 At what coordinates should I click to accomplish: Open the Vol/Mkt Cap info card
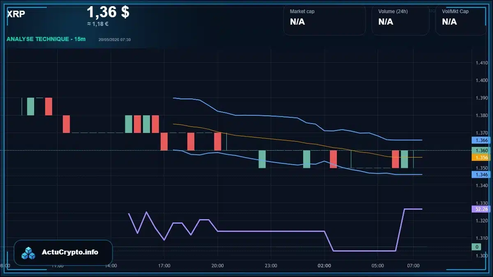coord(461,20)
